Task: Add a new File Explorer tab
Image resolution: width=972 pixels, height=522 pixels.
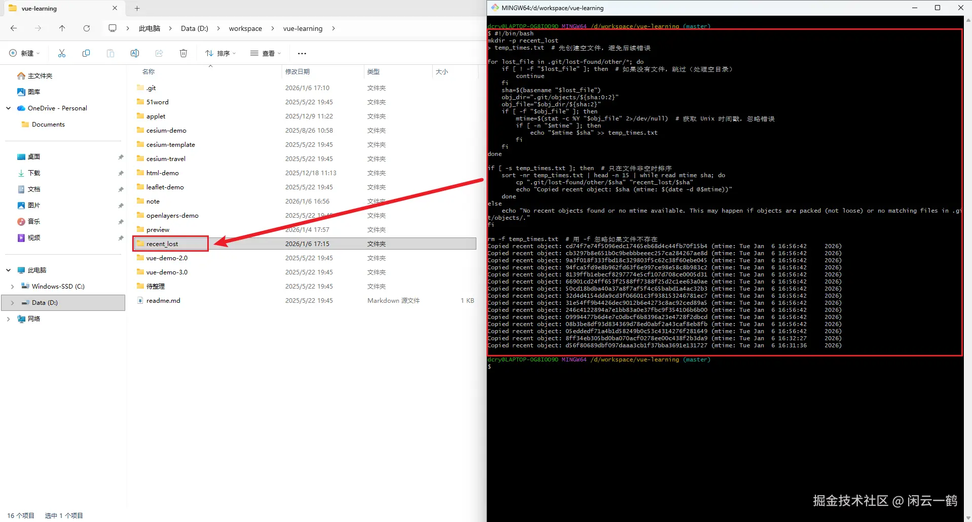Action: click(137, 8)
